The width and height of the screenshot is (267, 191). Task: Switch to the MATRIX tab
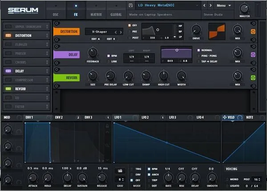(96, 11)
